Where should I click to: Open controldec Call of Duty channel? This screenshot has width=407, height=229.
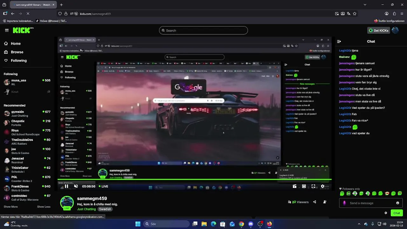tap(27, 198)
